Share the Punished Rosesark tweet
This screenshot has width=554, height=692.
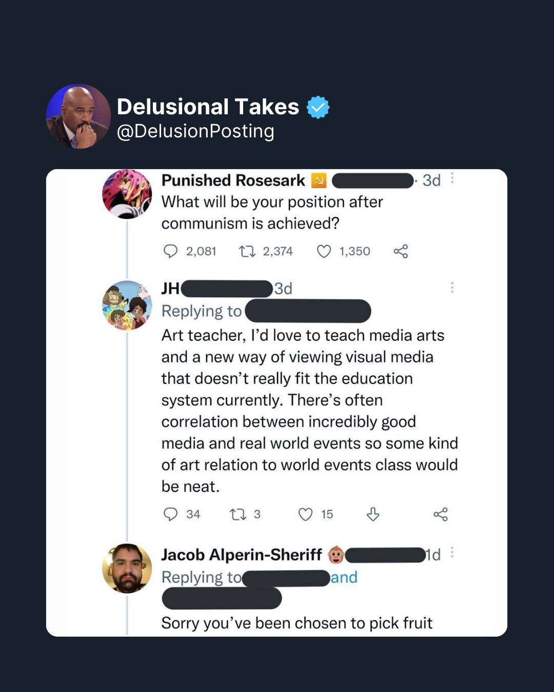coord(401,251)
